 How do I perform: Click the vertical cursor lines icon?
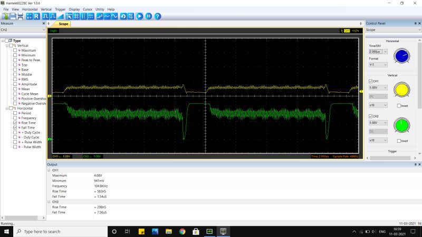[x=84, y=16]
